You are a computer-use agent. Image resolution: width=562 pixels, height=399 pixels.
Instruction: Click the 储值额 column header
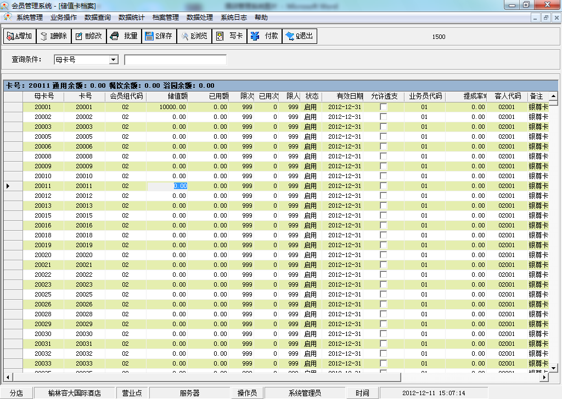point(178,96)
